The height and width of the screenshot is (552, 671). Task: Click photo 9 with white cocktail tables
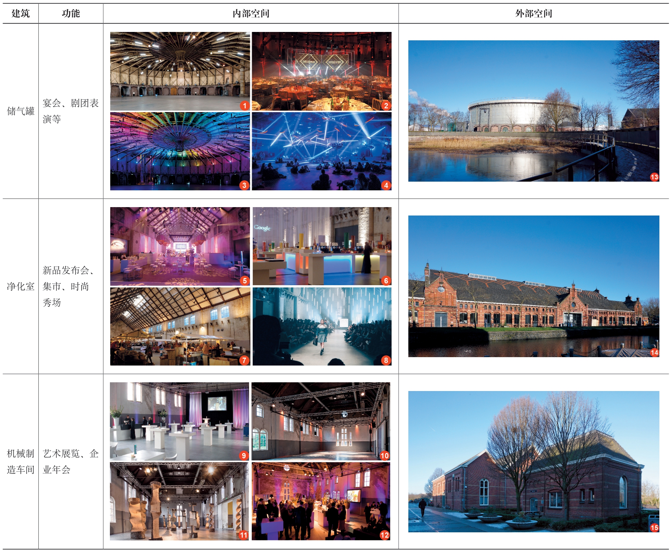(179, 421)
